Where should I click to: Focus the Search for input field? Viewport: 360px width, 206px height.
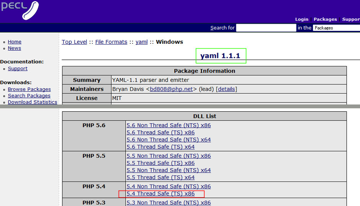[x=266, y=28]
